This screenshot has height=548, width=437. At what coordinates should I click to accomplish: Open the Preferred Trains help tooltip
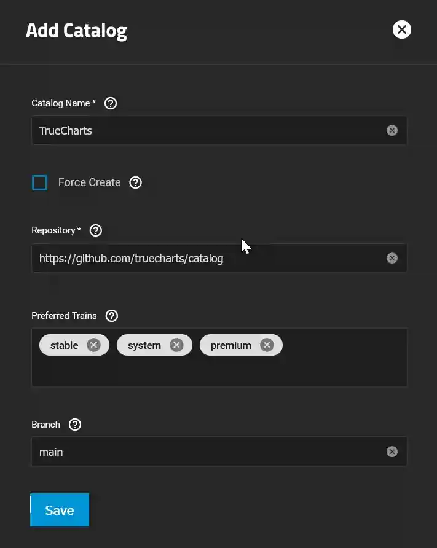[111, 316]
